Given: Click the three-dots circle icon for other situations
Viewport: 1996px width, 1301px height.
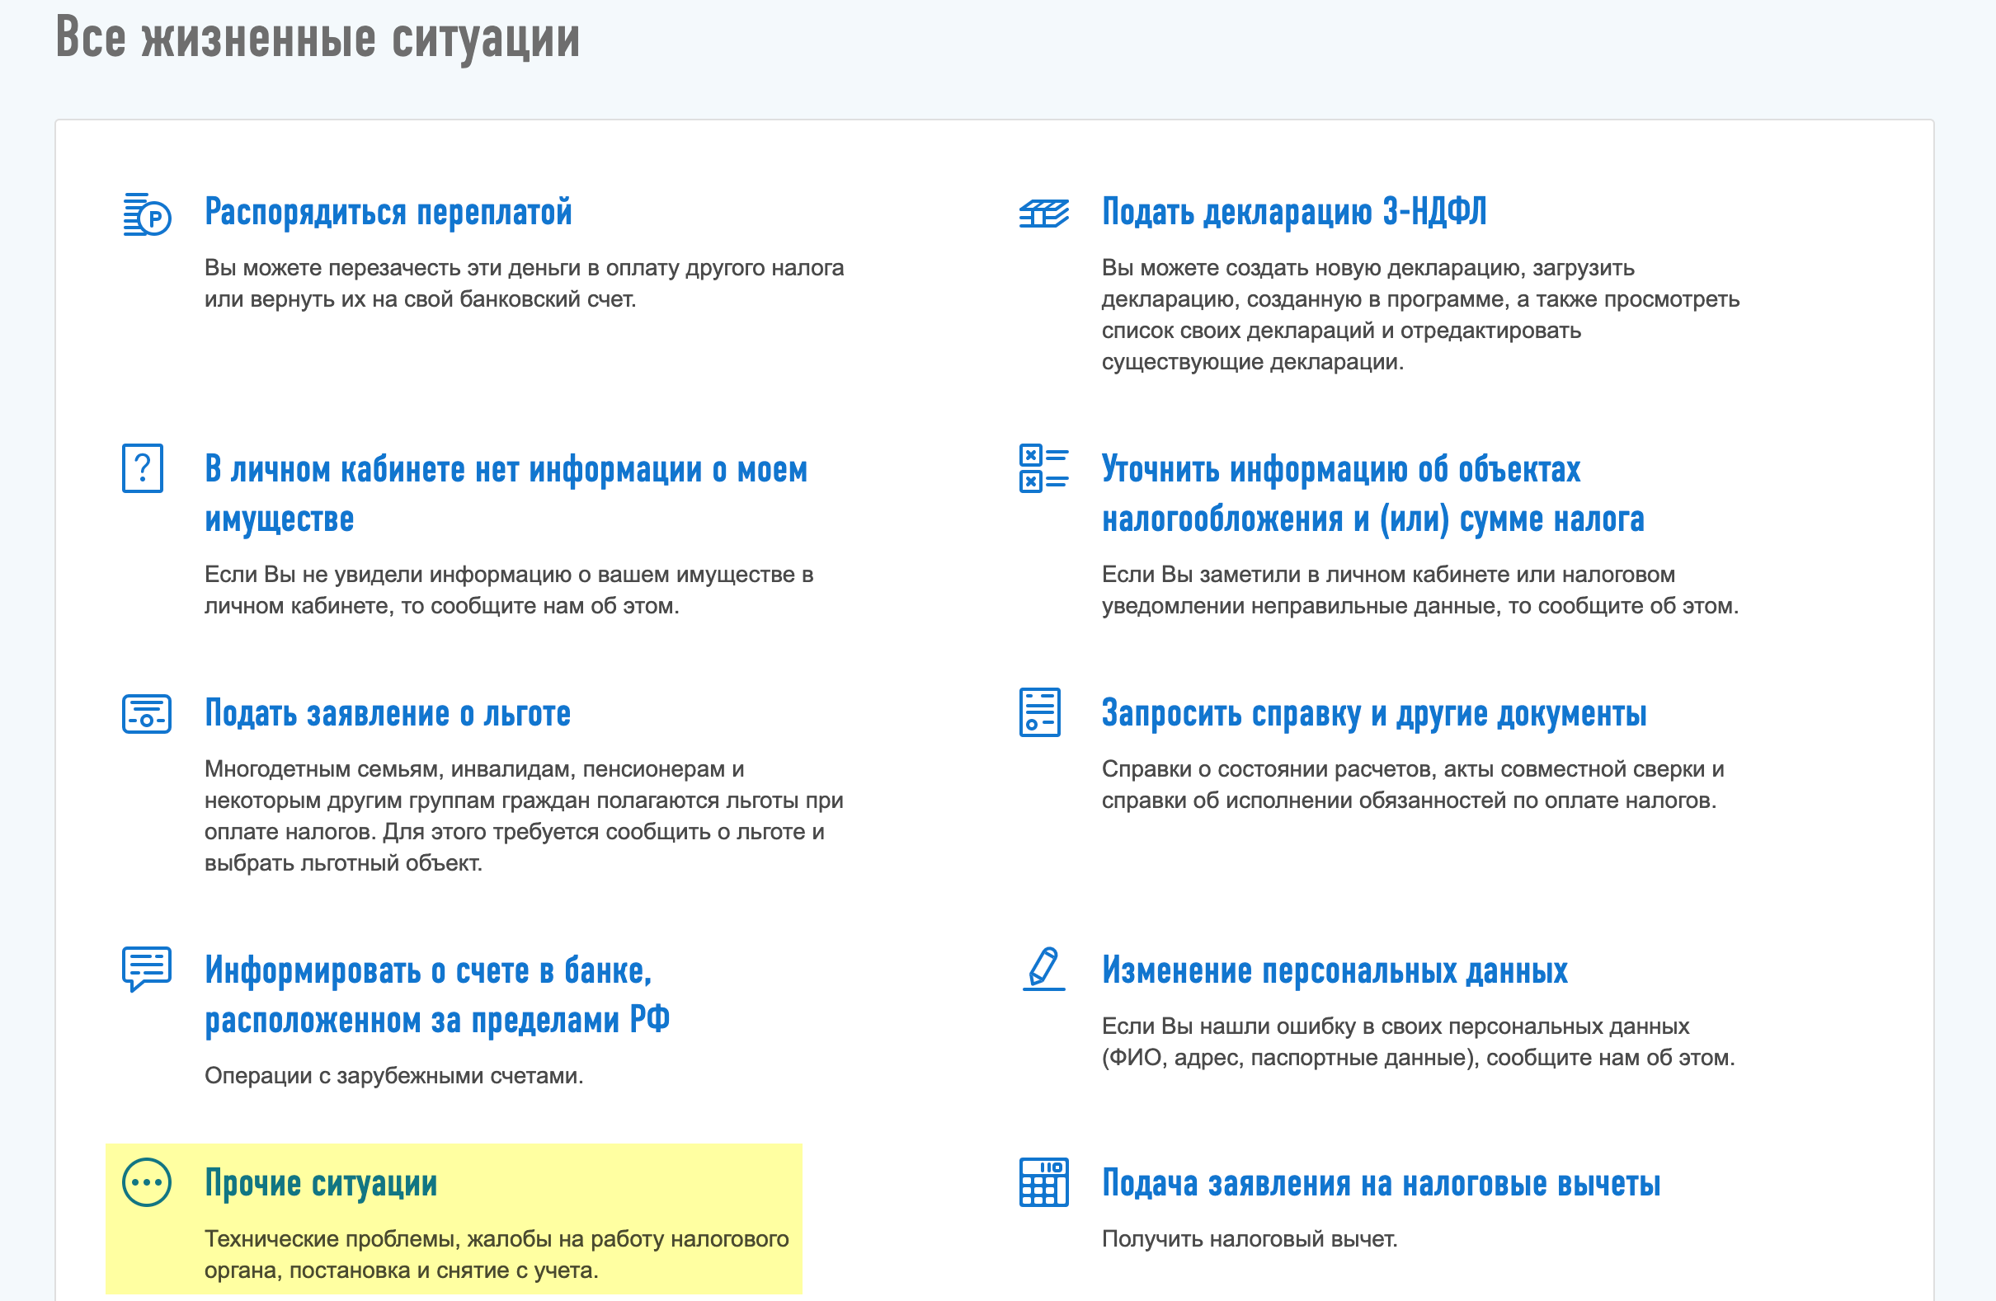Looking at the screenshot, I should pyautogui.click(x=147, y=1183).
